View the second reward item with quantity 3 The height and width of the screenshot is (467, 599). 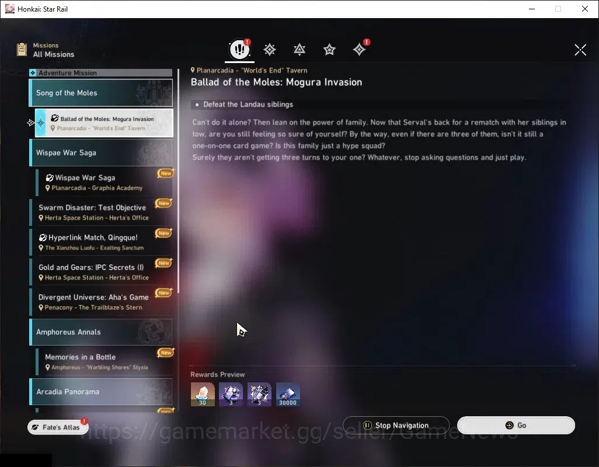pyautogui.click(x=231, y=395)
